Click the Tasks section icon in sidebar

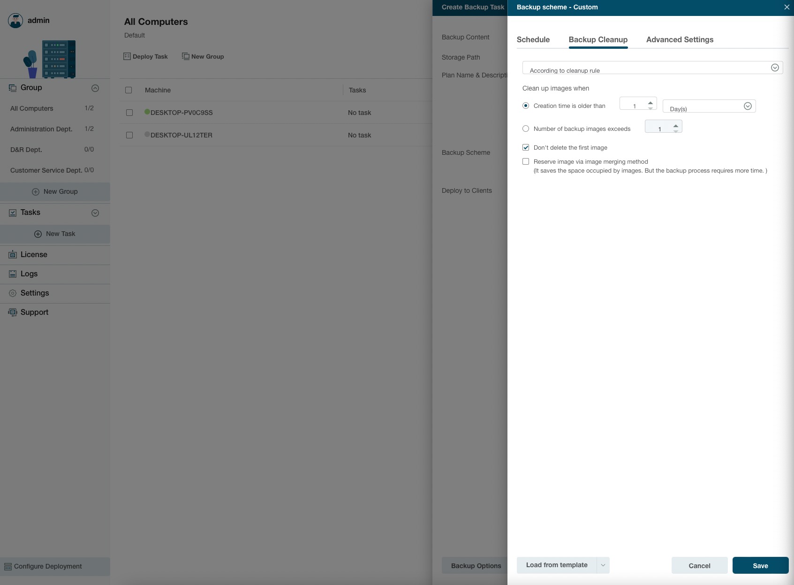(x=13, y=213)
